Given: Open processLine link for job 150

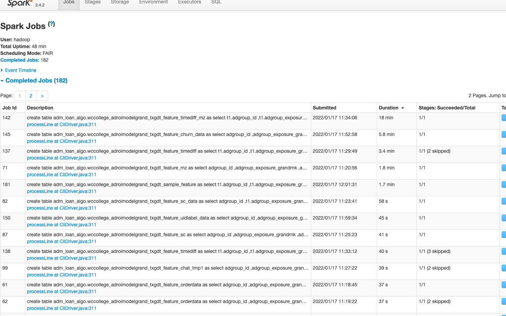Looking at the screenshot, I should click(61, 225).
